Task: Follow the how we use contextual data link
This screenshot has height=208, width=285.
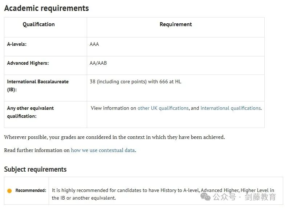Action: coord(103,150)
